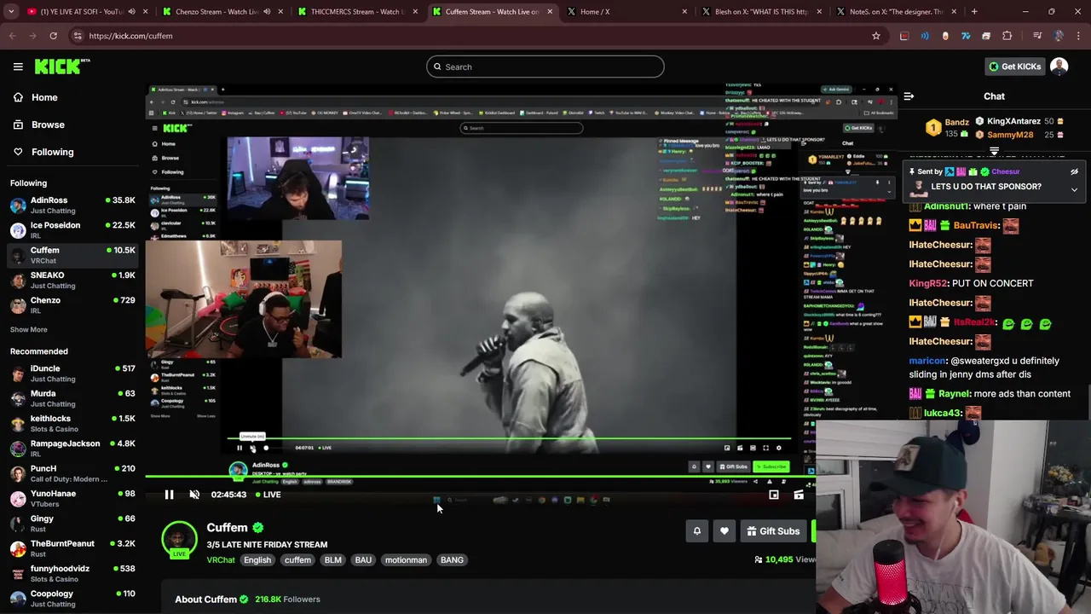This screenshot has height=614, width=1091.
Task: Open Cuffem's avatar with the LIVE badge
Action: click(x=179, y=540)
